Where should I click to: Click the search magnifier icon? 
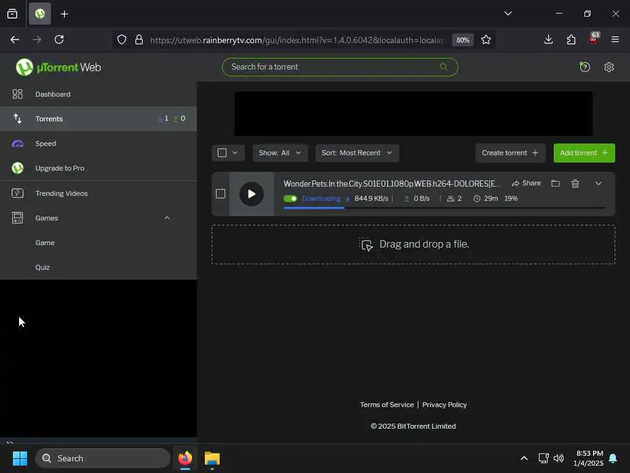pyautogui.click(x=444, y=67)
